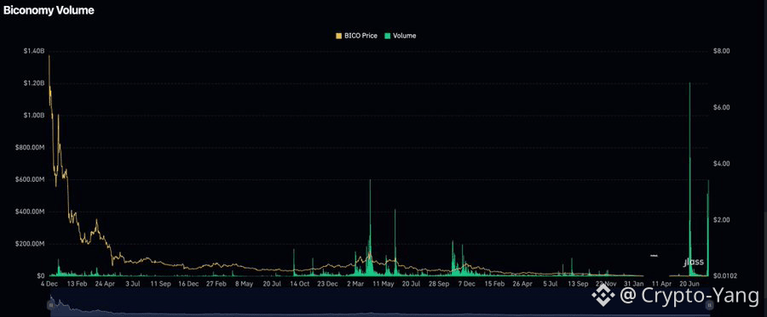This screenshot has height=317, width=767.
Task: Grab the right range navigator handle
Action: (x=710, y=305)
